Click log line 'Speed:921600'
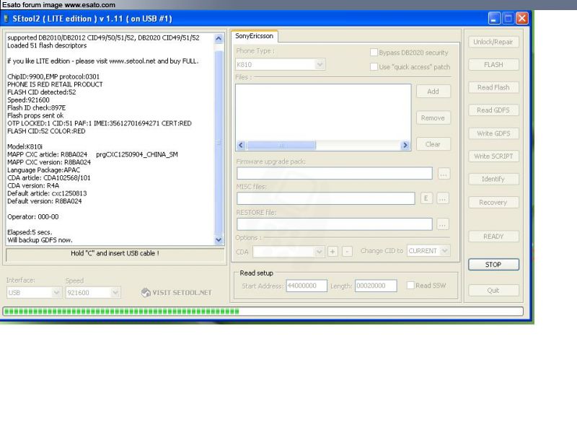The image size is (577, 437). coord(28,100)
